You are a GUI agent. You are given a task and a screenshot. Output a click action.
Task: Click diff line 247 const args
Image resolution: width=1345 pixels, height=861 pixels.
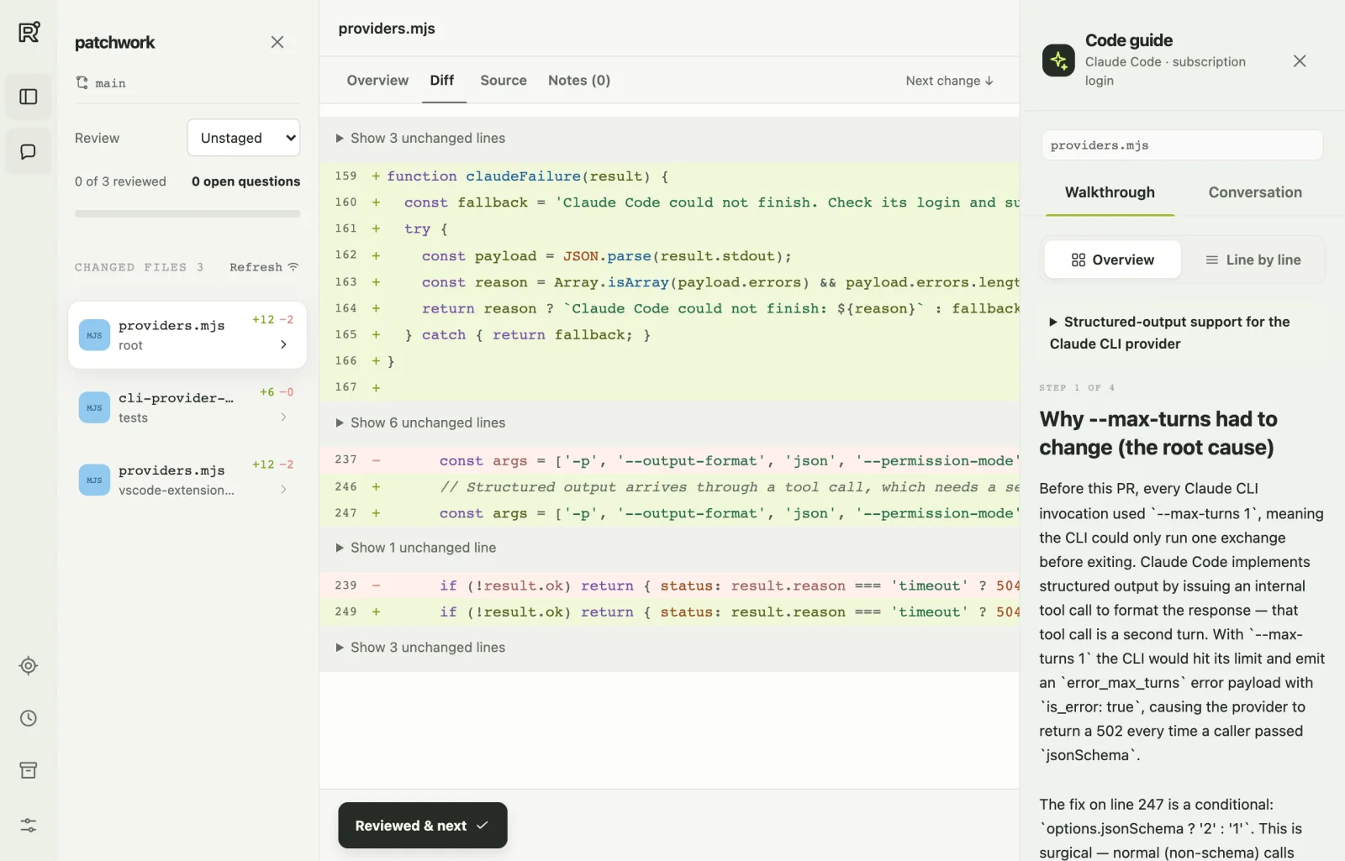pos(669,513)
